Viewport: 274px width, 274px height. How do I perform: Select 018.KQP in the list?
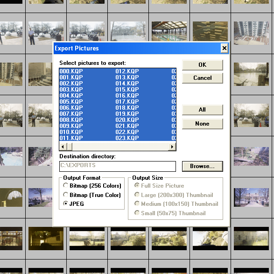(x=127, y=108)
